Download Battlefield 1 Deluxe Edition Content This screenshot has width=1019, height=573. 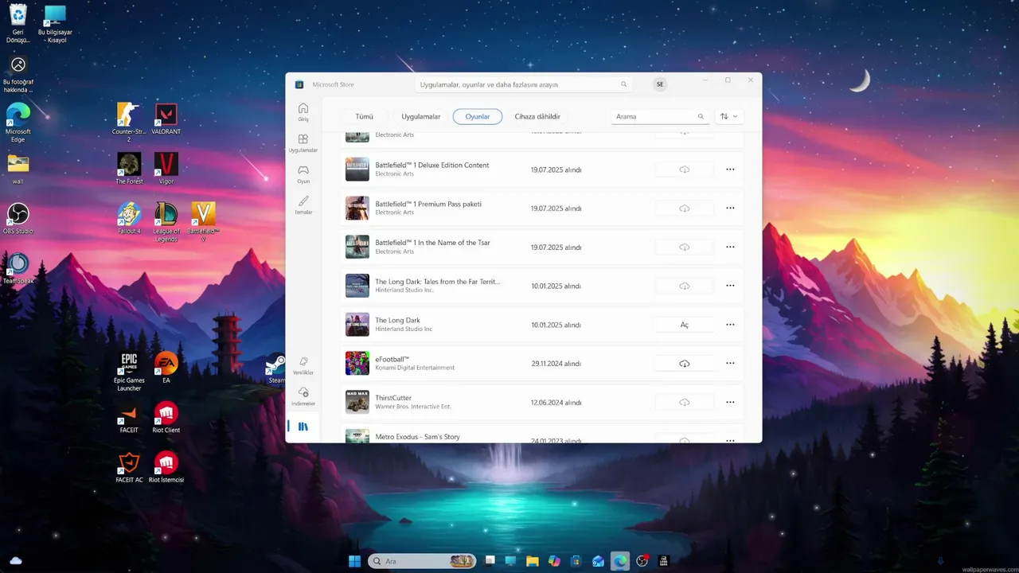[x=684, y=170]
